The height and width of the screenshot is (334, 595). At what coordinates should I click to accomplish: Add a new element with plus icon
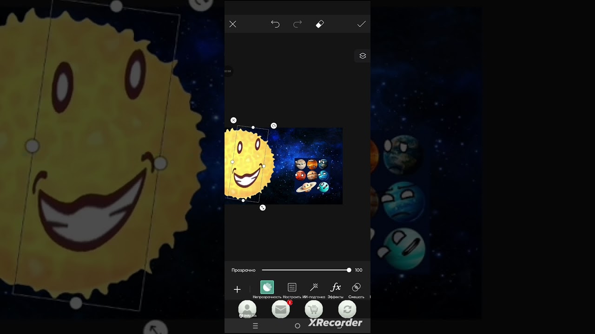click(x=237, y=289)
